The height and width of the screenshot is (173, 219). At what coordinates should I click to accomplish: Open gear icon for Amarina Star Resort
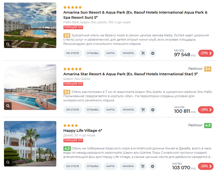pyautogui.click(x=153, y=110)
